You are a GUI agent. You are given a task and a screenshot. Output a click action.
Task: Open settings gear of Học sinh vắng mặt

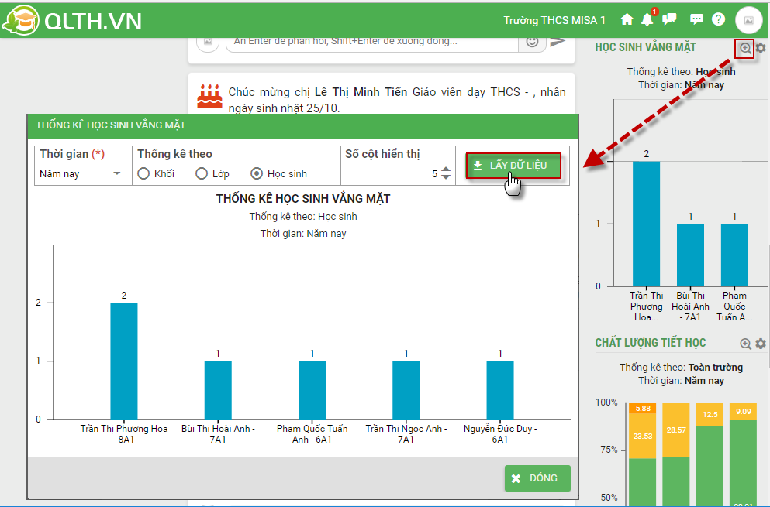(761, 48)
